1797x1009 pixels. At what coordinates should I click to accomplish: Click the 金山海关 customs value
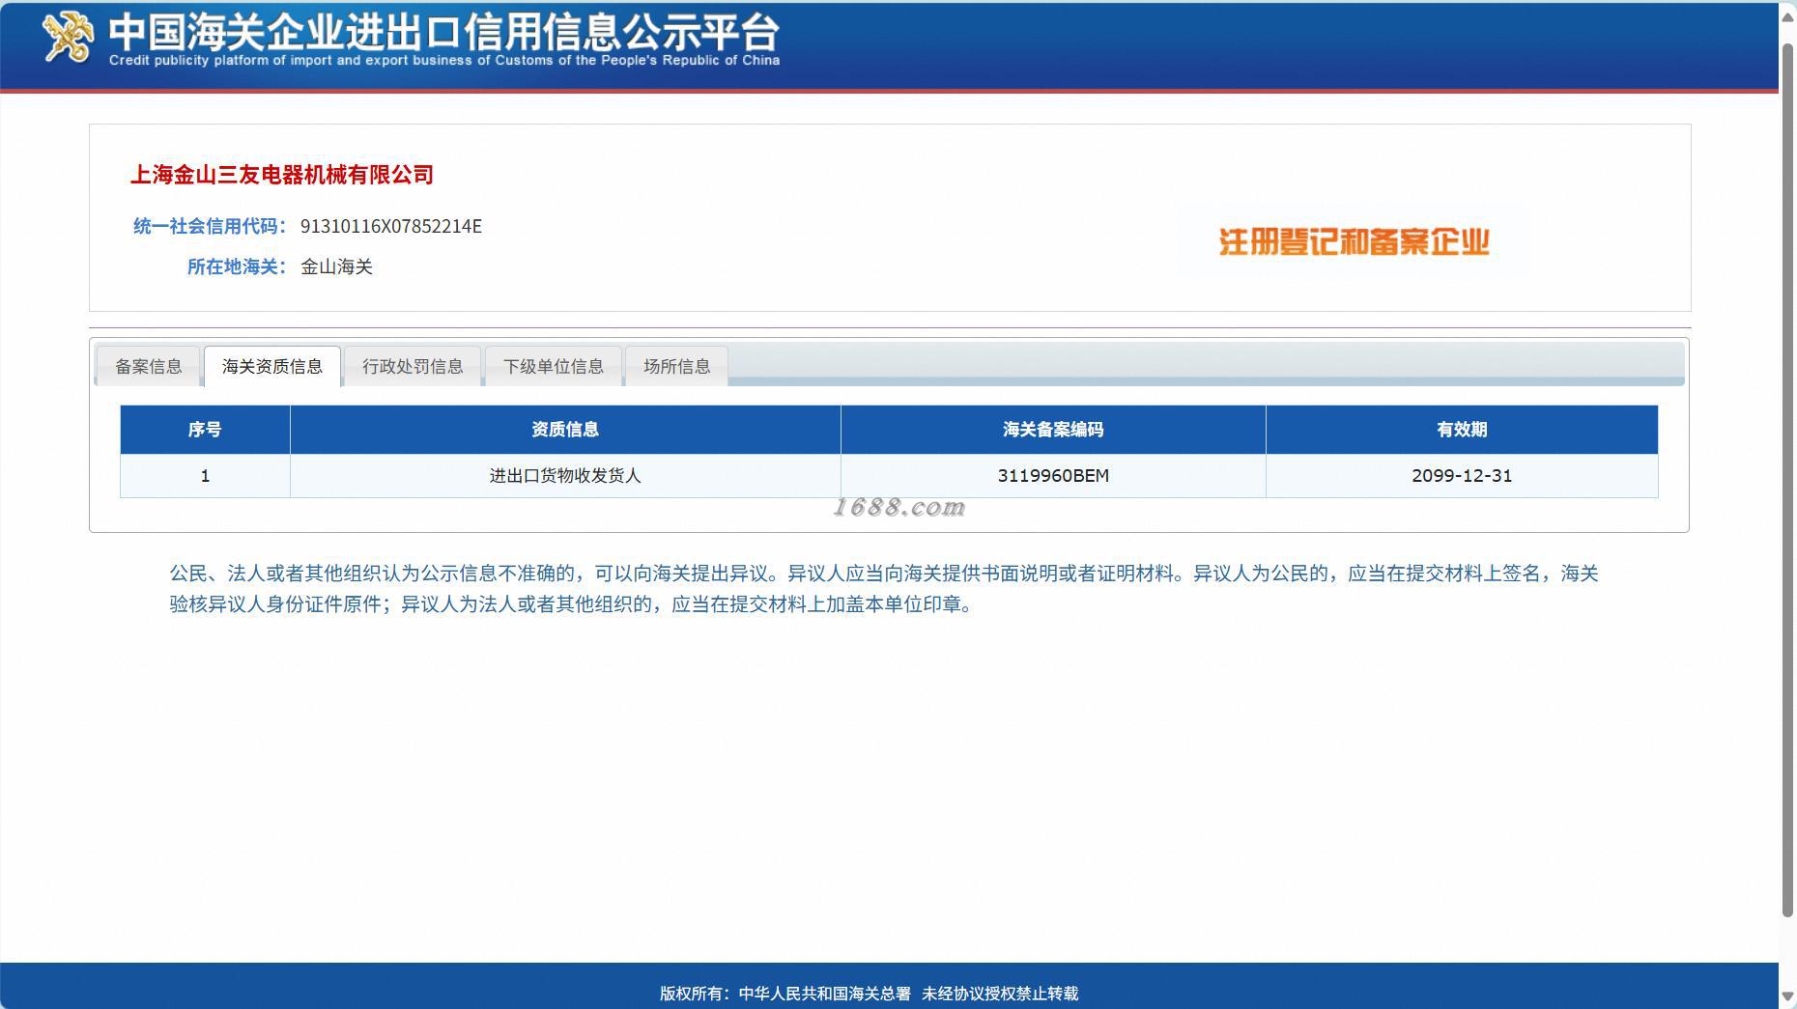pos(336,266)
